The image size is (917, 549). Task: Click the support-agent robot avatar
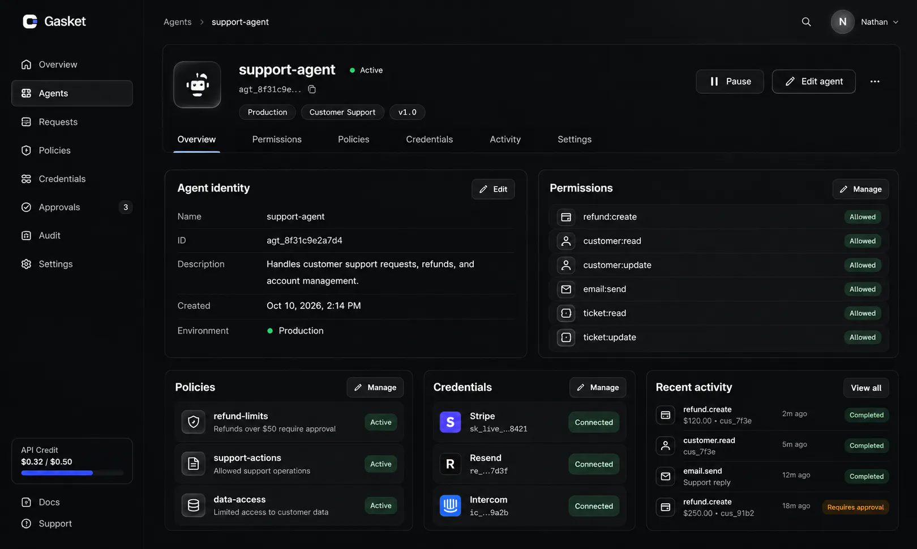click(197, 85)
